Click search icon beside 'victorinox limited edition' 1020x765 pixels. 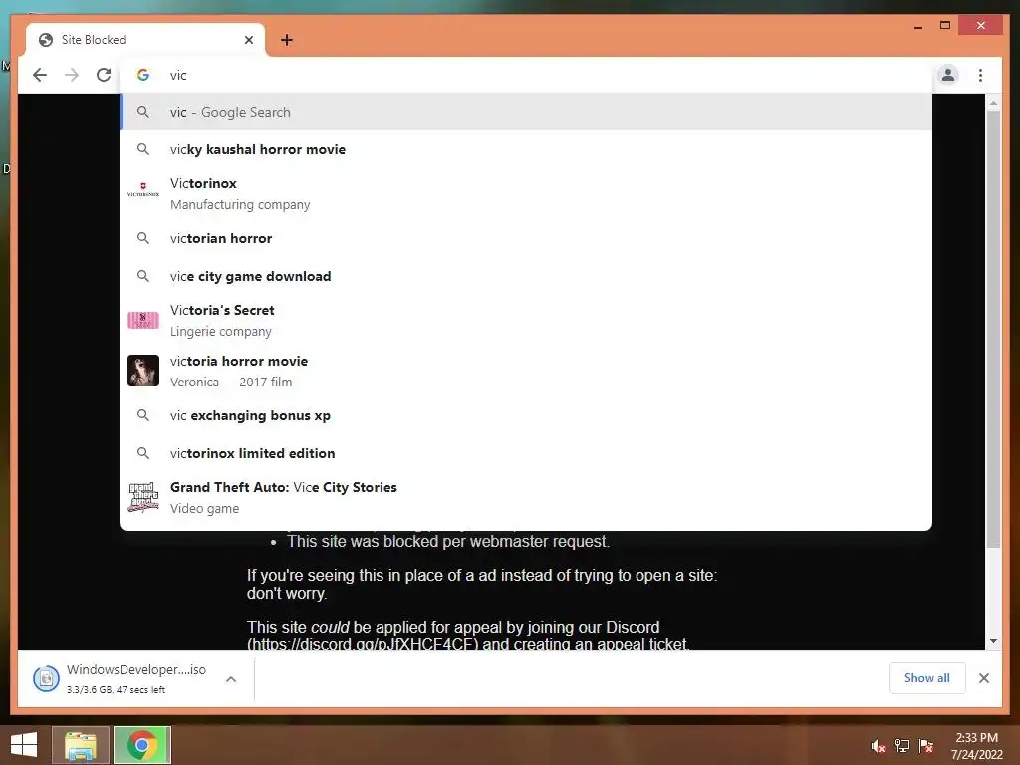point(143,453)
